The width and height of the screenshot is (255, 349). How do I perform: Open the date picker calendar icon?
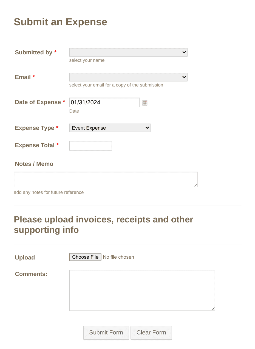click(x=144, y=103)
